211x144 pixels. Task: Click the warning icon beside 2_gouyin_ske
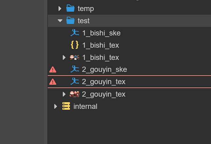53,70
